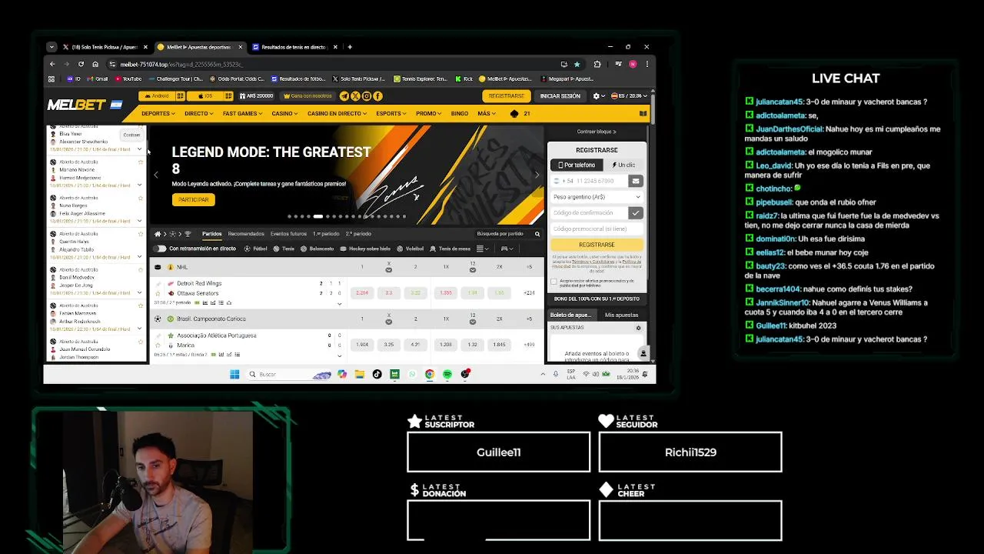Switch to 1.er período tab

point(326,234)
